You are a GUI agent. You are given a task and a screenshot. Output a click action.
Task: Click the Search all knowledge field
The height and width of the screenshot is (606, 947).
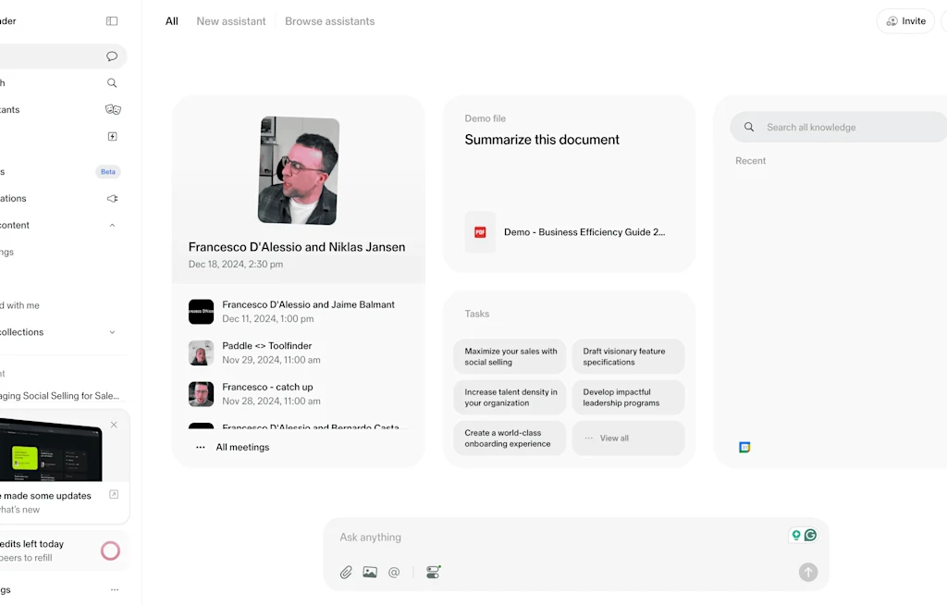pos(838,127)
